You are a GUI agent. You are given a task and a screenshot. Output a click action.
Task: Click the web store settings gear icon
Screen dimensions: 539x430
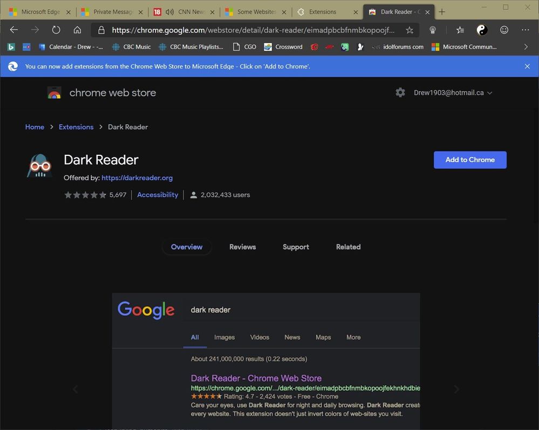[400, 92]
